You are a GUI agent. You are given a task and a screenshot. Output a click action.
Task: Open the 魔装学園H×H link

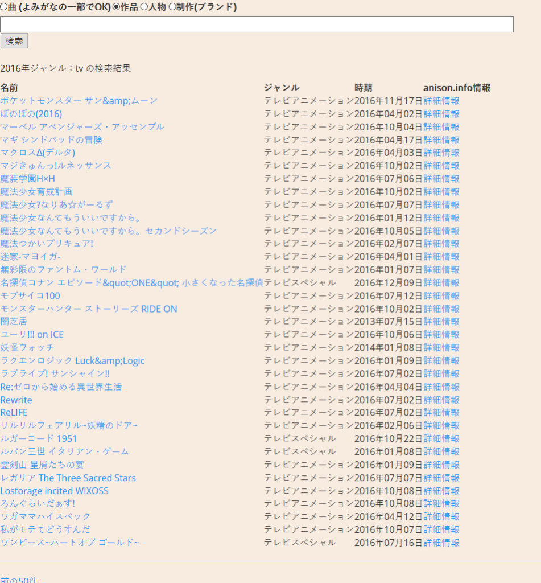pyautogui.click(x=27, y=179)
